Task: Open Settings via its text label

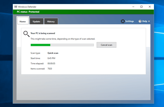Action: [129, 21]
